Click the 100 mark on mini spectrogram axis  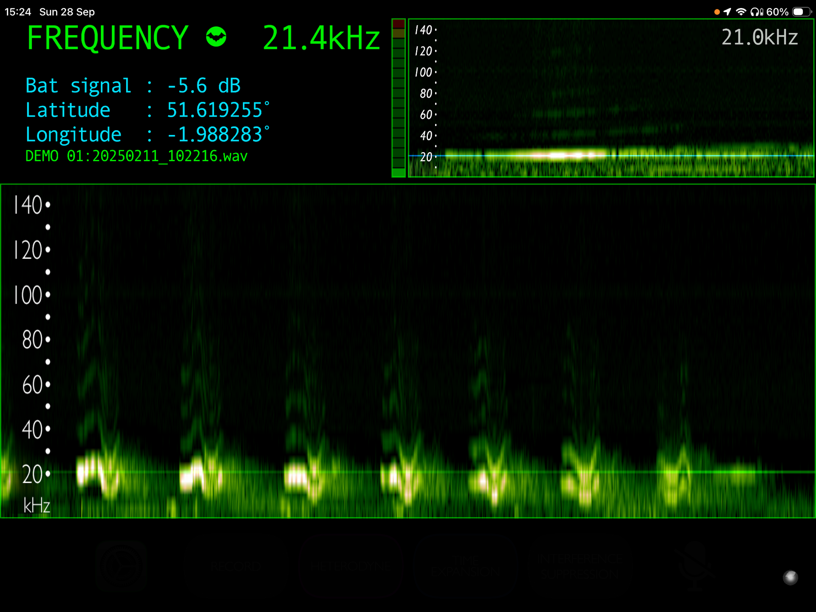pos(425,72)
